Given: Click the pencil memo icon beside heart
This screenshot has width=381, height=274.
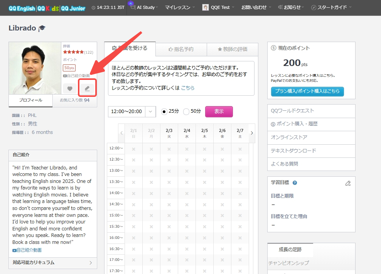Looking at the screenshot, I should [x=87, y=88].
